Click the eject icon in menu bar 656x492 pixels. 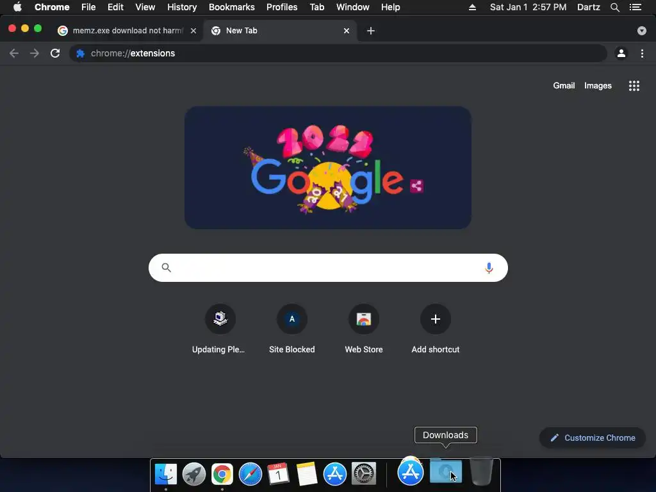tap(472, 7)
